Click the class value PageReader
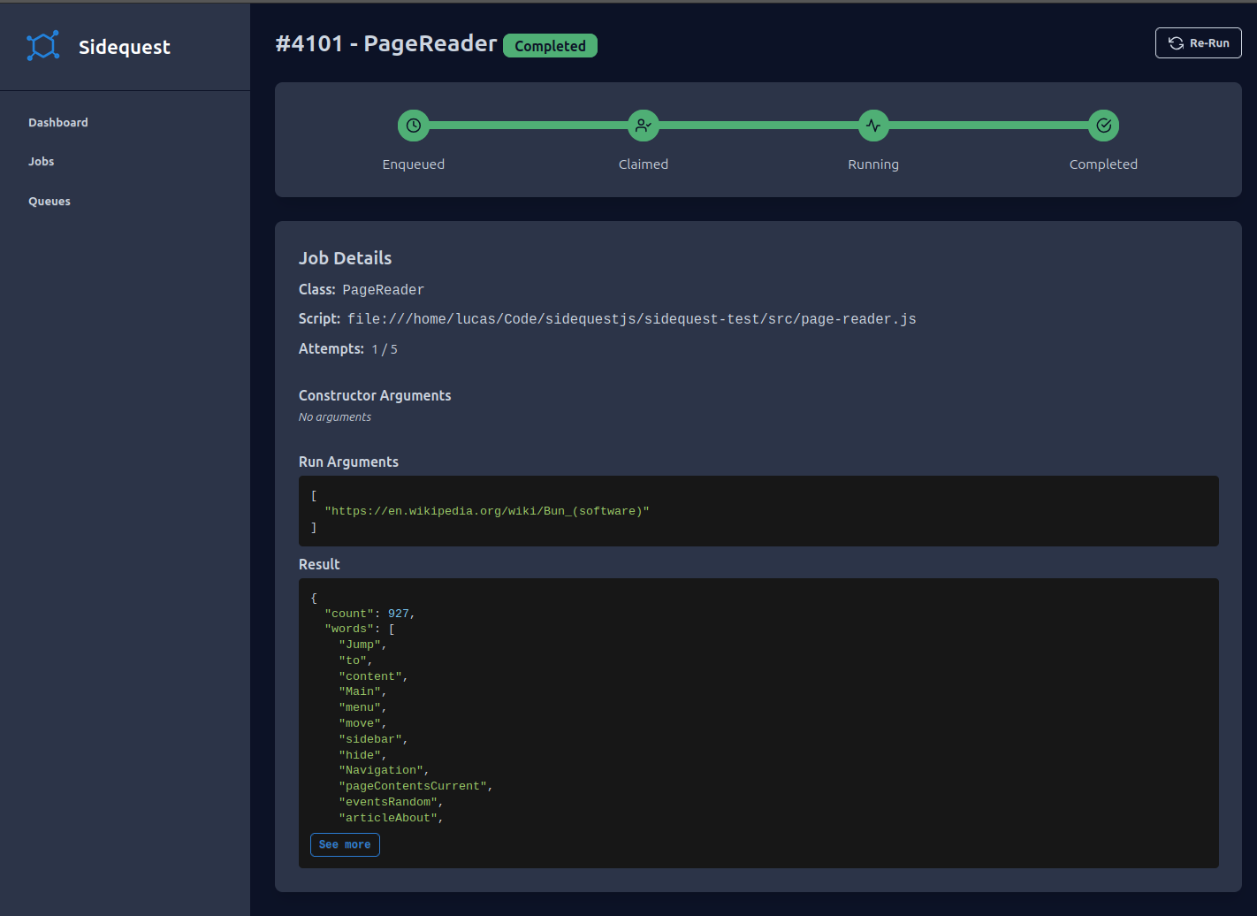1257x916 pixels. [x=384, y=290]
